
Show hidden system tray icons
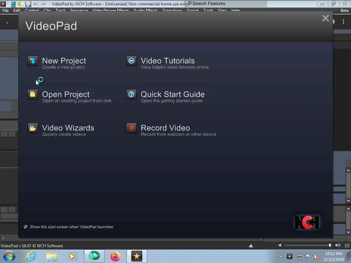tap(281, 256)
